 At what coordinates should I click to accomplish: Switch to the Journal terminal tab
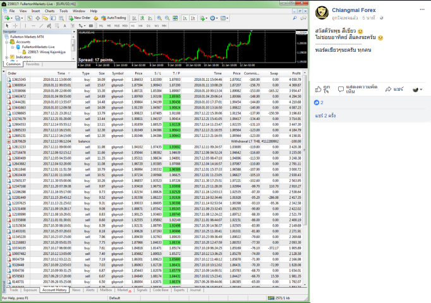point(195,290)
